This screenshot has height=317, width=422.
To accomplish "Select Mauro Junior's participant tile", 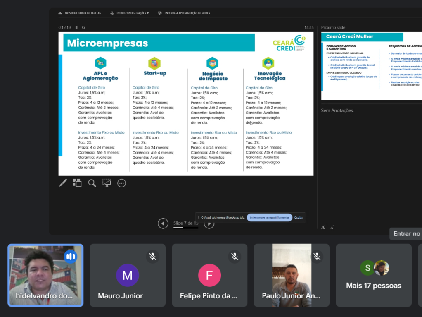I will tap(128, 275).
